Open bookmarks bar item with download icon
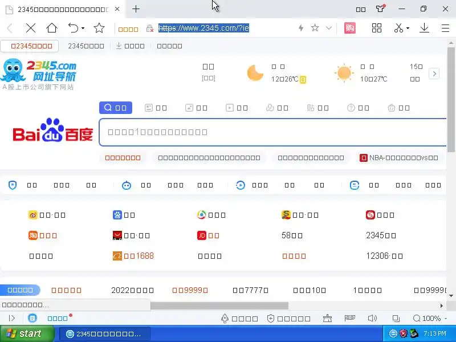Viewport: 456px width, 342px height. tap(131, 46)
